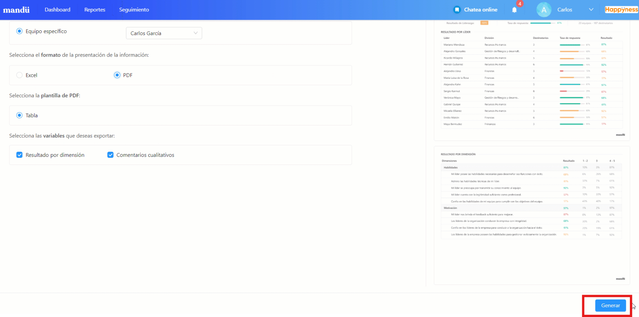Open the Seguimiento menu
Viewport: 639px width, 317px height.
coord(134,10)
